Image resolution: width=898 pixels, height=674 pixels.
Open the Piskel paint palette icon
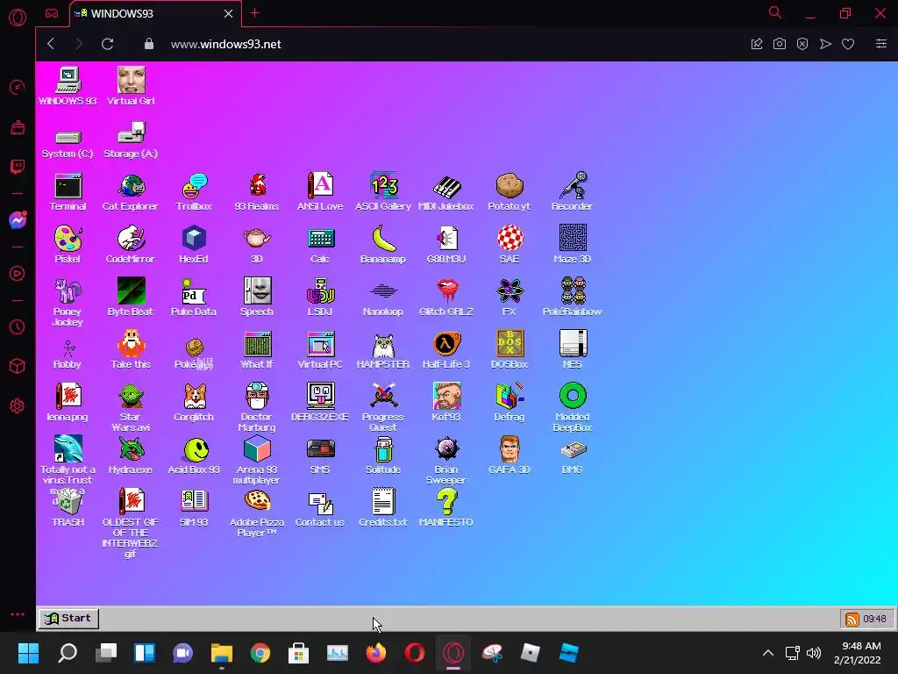[68, 246]
